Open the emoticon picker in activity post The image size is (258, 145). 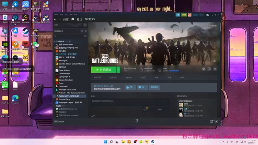(145, 110)
